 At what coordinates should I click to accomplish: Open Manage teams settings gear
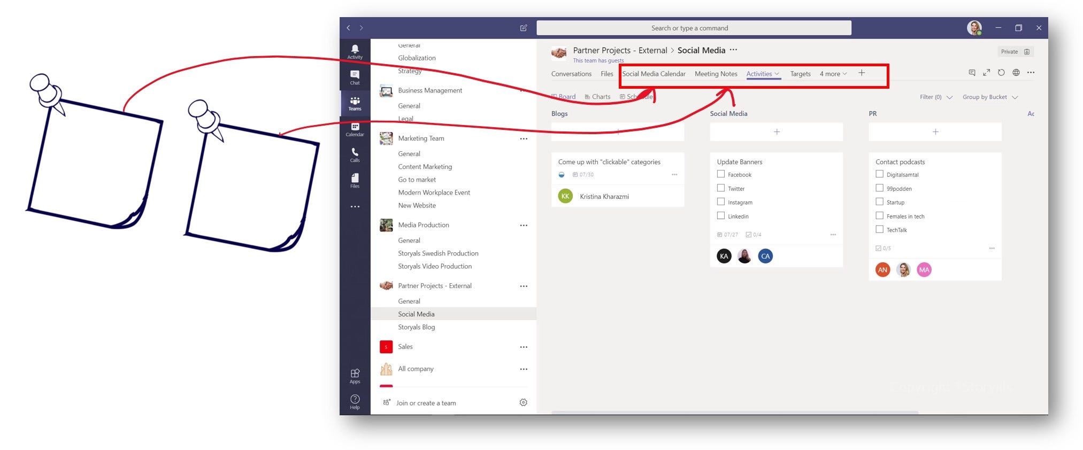click(524, 402)
